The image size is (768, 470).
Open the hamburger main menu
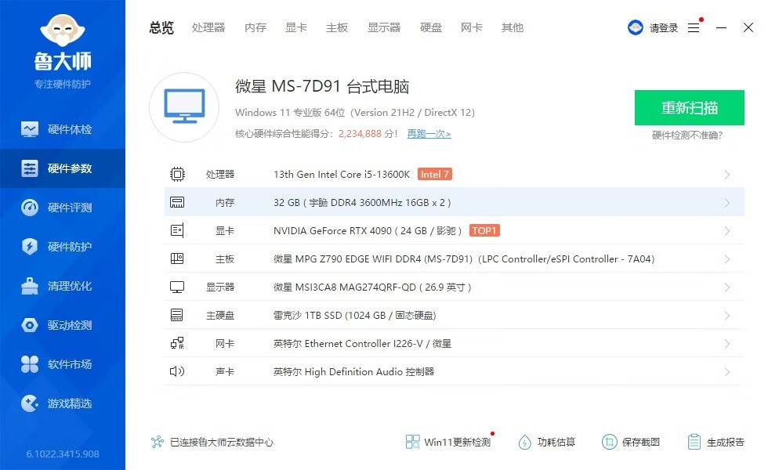pyautogui.click(x=694, y=28)
